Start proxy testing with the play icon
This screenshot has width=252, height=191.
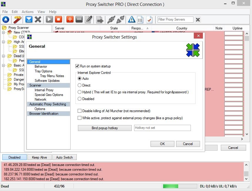tap(49, 19)
